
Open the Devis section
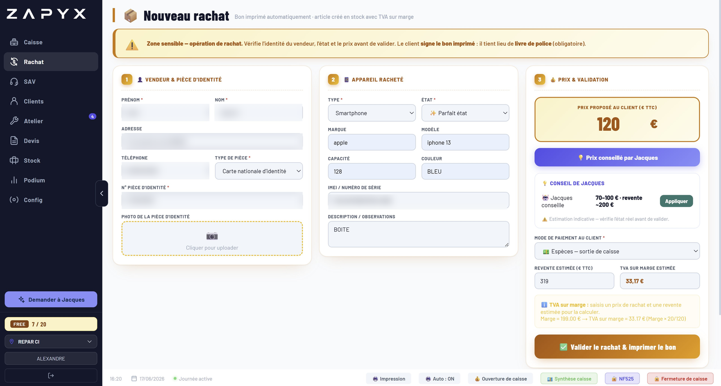(x=51, y=141)
